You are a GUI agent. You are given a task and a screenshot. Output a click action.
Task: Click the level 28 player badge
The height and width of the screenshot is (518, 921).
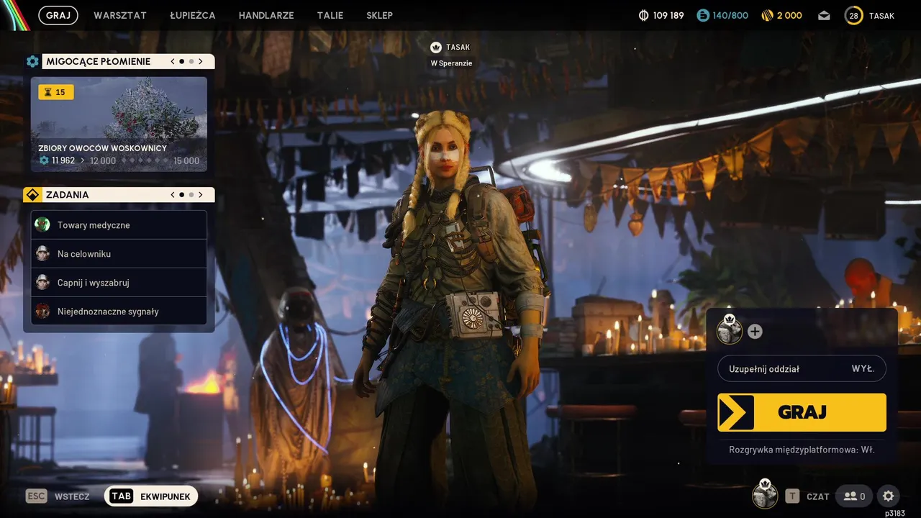853,15
